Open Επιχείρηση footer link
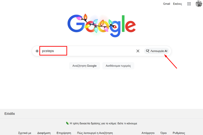Viewport: 203px width, 135px height. pos(64,133)
